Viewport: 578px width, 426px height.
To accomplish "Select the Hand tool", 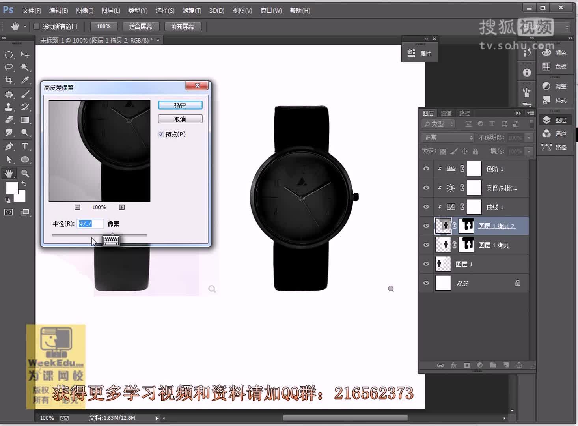I will click(x=9, y=173).
